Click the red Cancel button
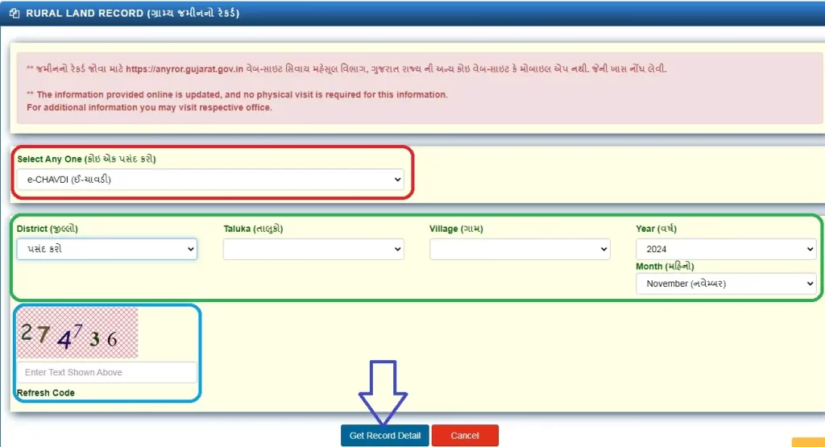825x447 pixels. pyautogui.click(x=465, y=436)
